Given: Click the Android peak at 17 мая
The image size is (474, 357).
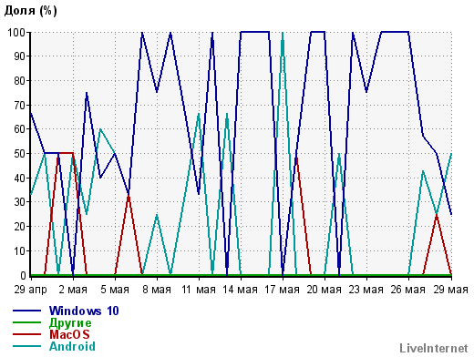Looking at the screenshot, I should [x=283, y=33].
